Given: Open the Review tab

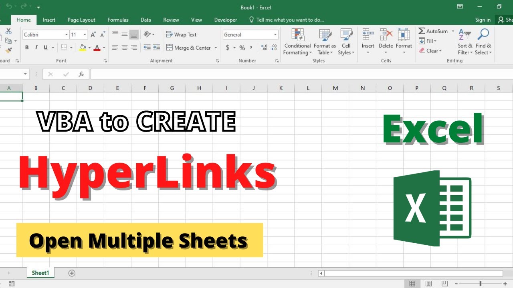Looking at the screenshot, I should pyautogui.click(x=171, y=20).
